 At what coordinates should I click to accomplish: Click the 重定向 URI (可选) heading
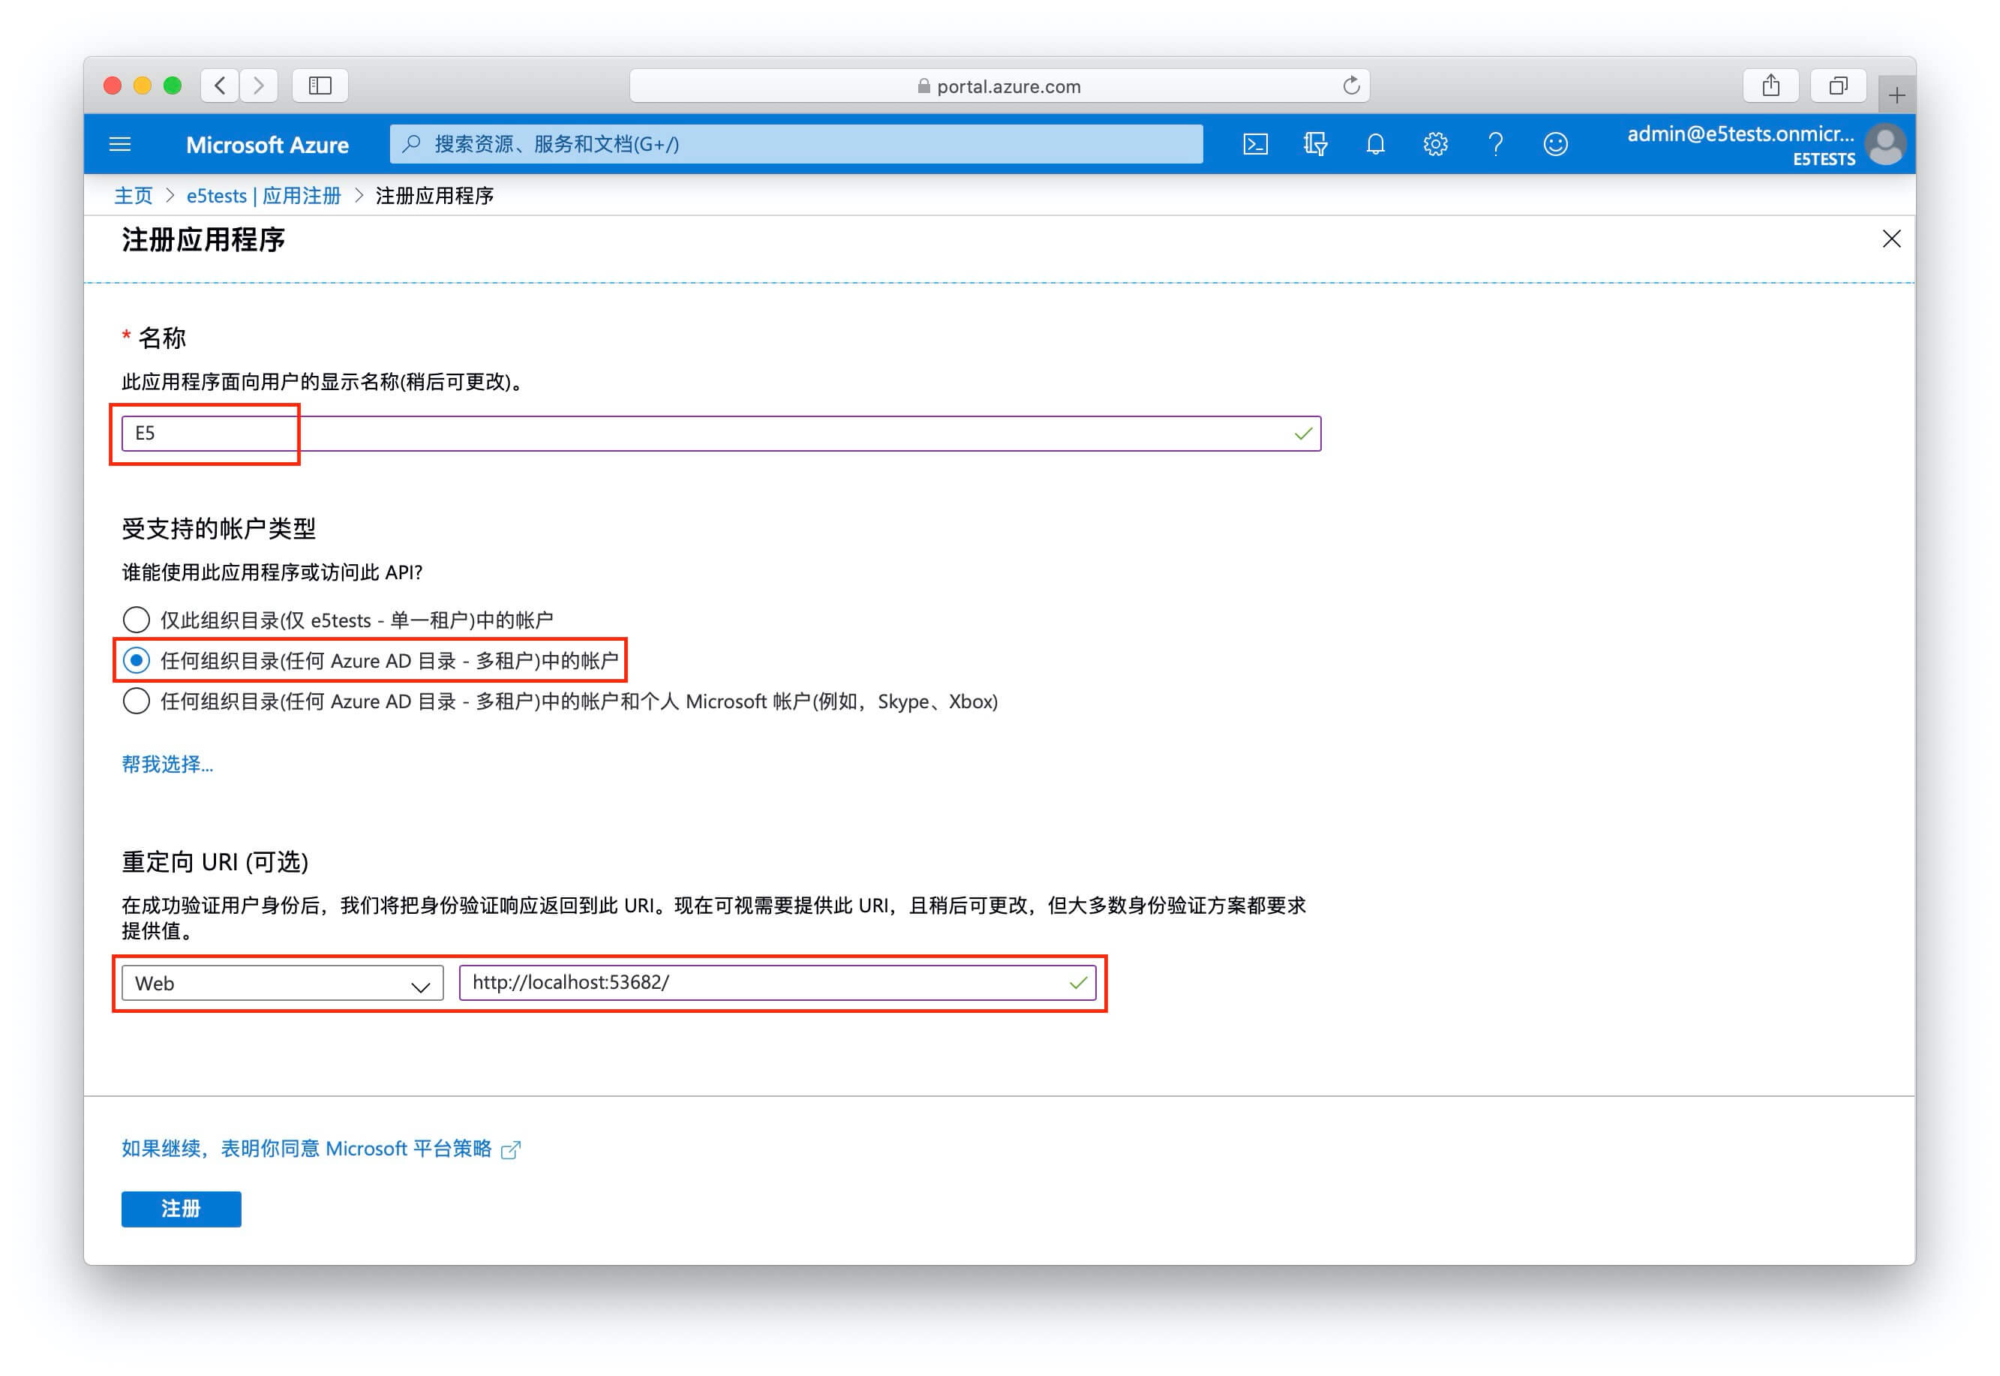pos(215,862)
